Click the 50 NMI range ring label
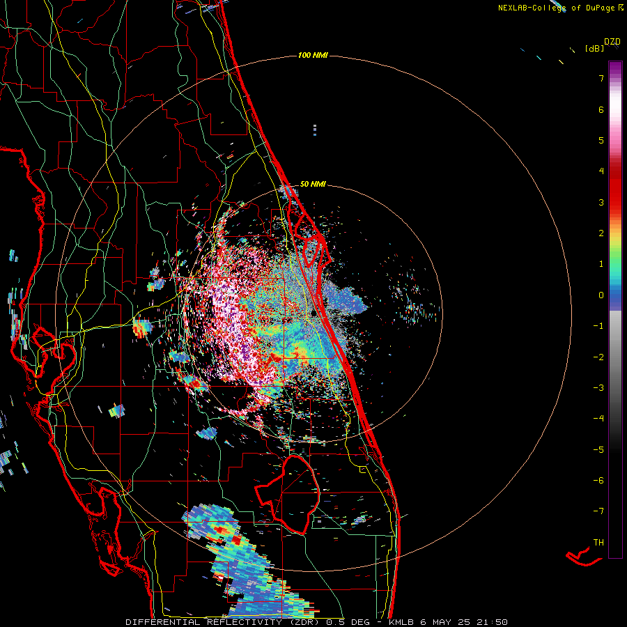 [313, 184]
